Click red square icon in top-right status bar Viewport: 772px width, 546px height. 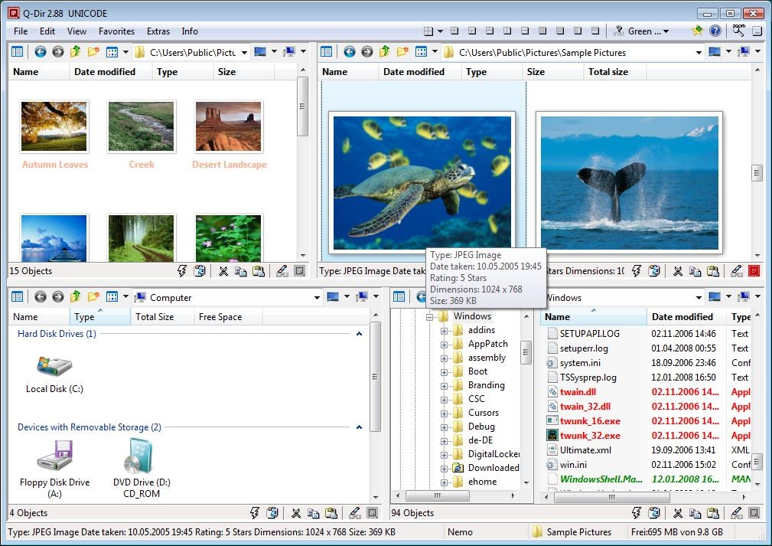coord(754,271)
